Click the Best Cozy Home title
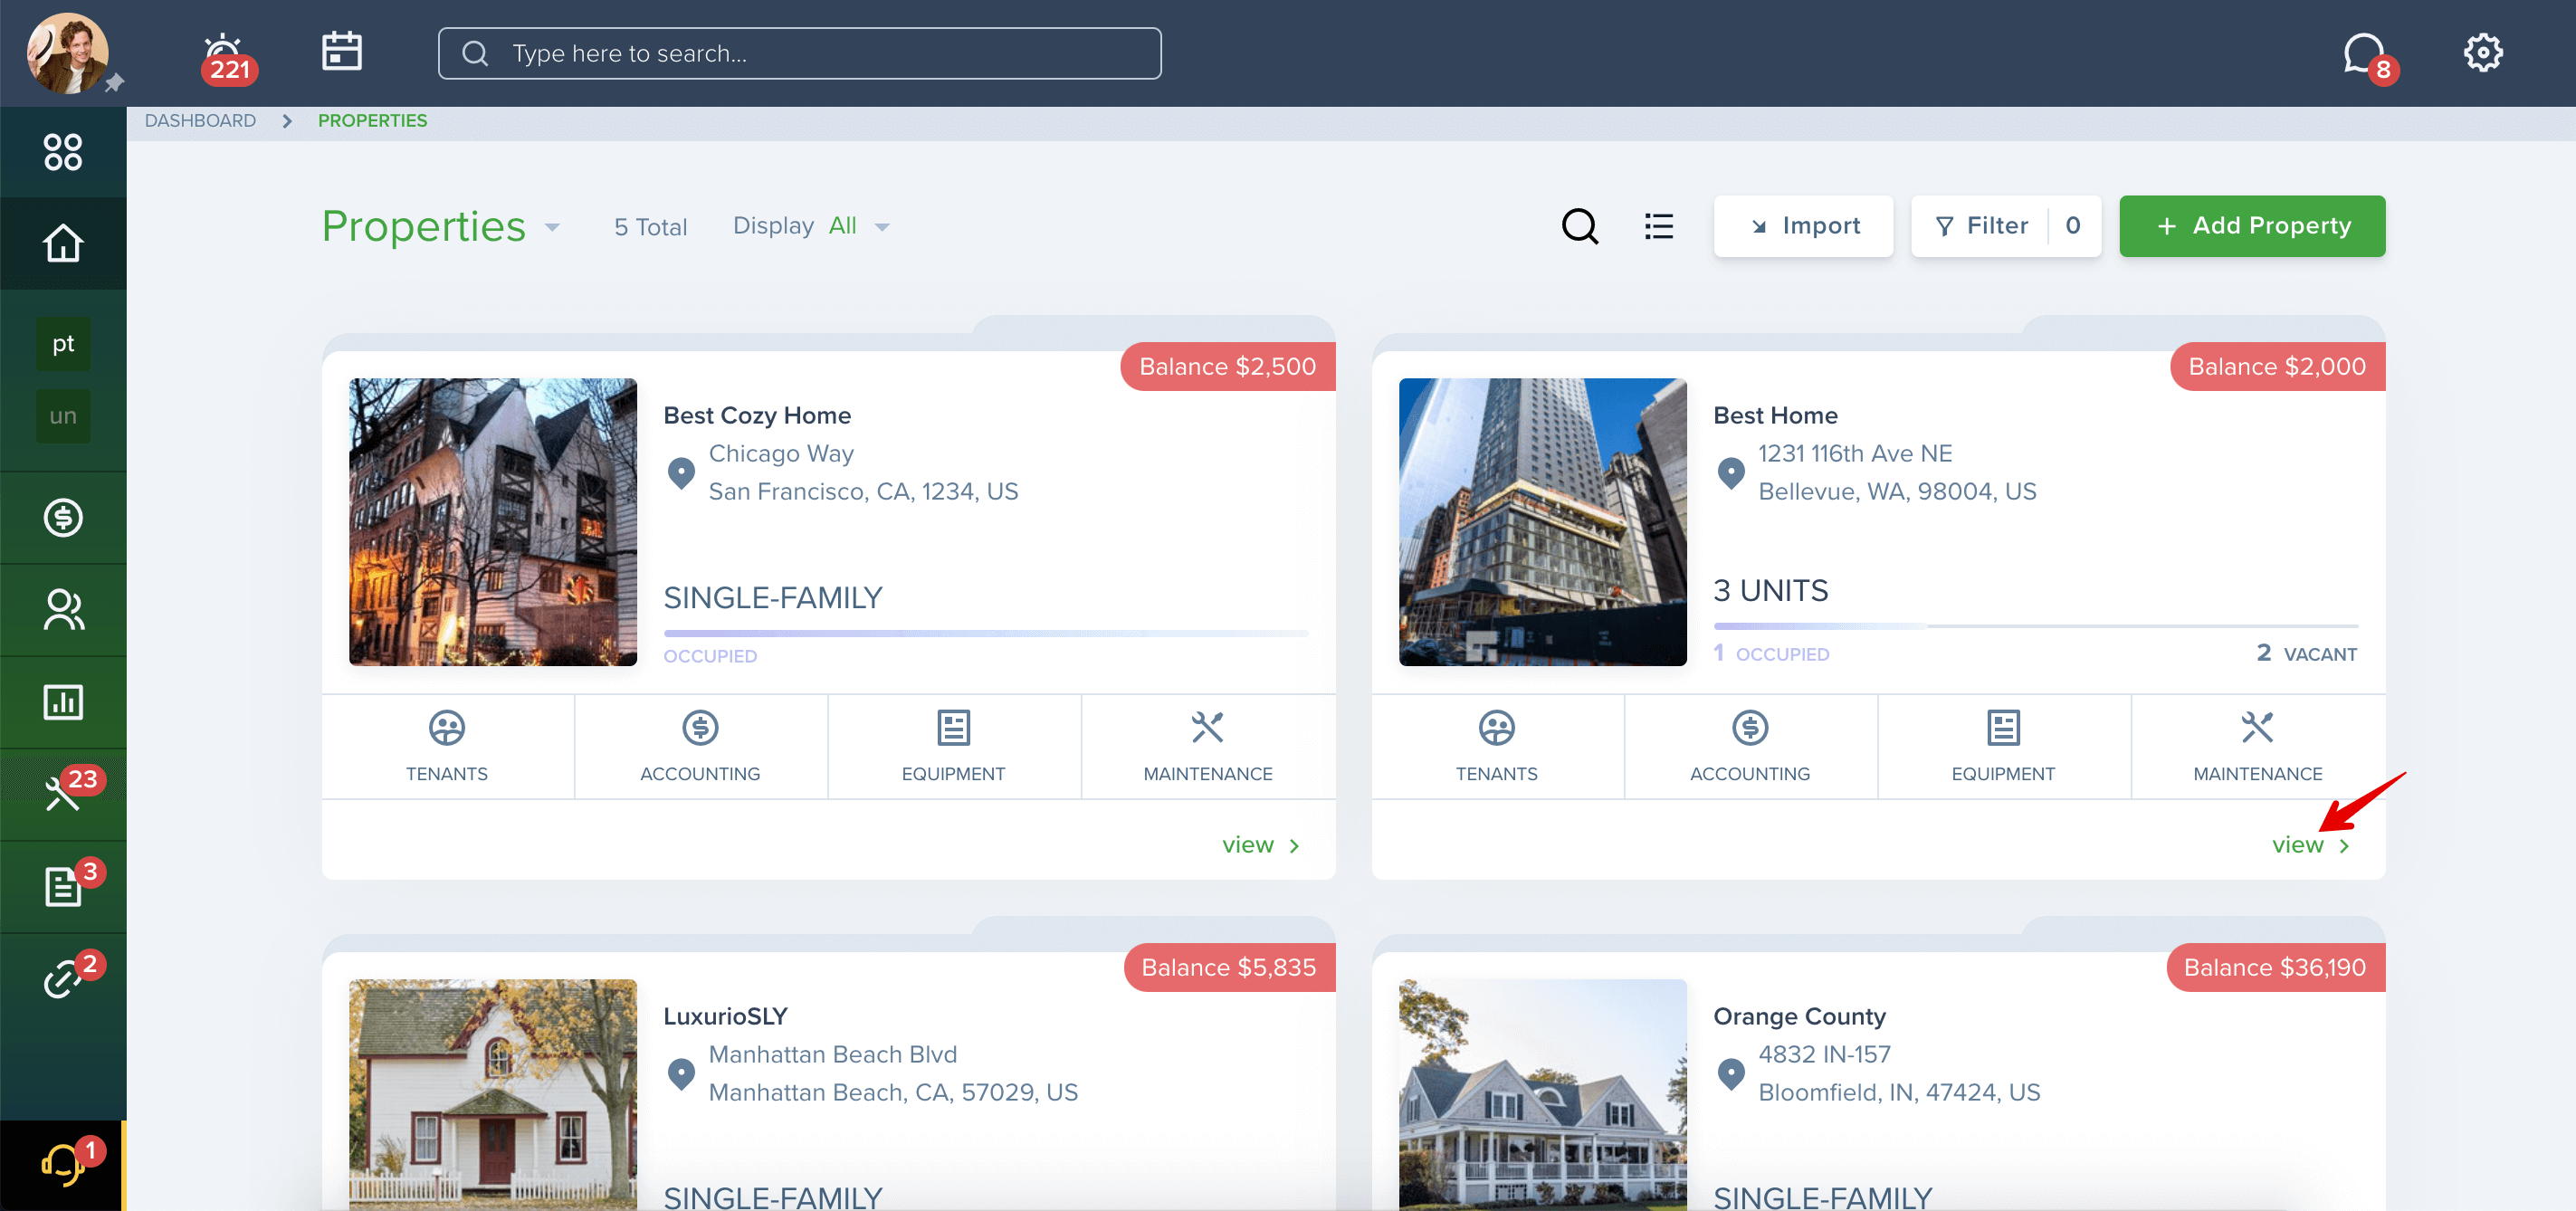Screen dimensions: 2576x1211 (x=757, y=415)
